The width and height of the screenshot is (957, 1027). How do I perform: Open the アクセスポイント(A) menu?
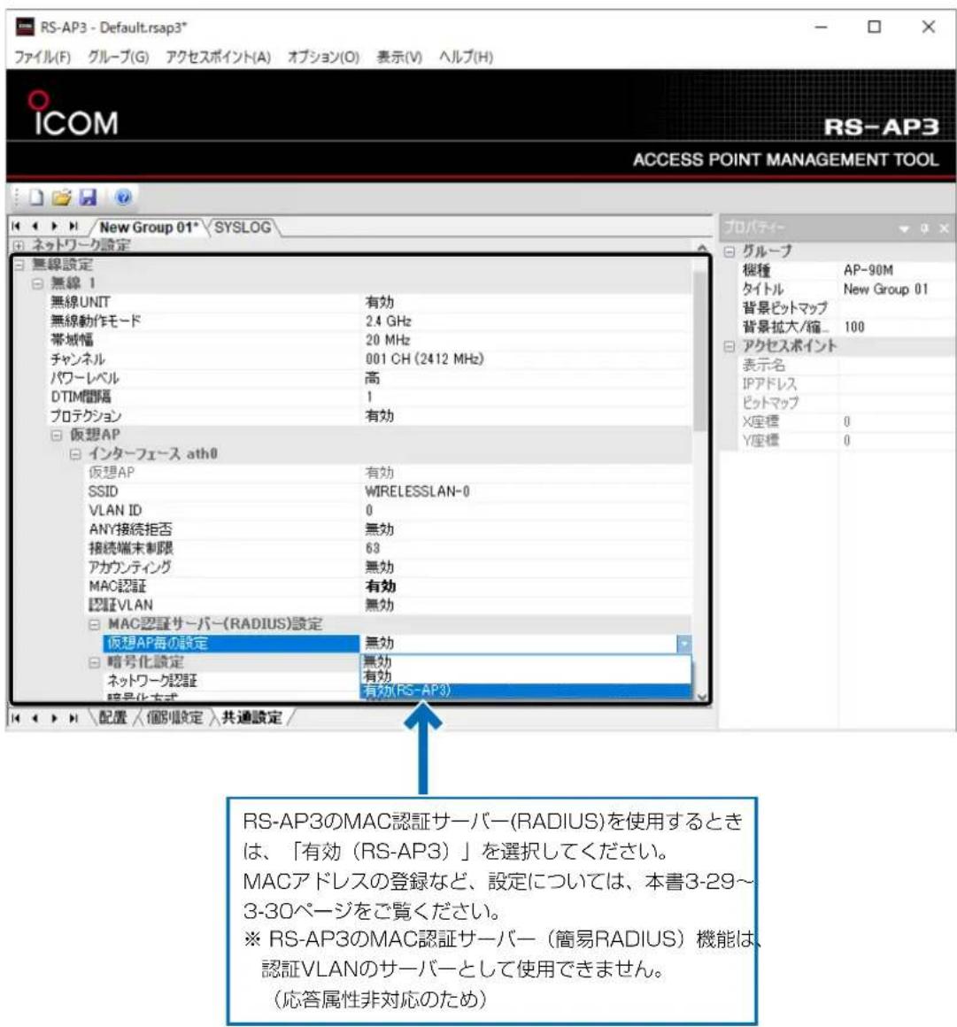[218, 57]
